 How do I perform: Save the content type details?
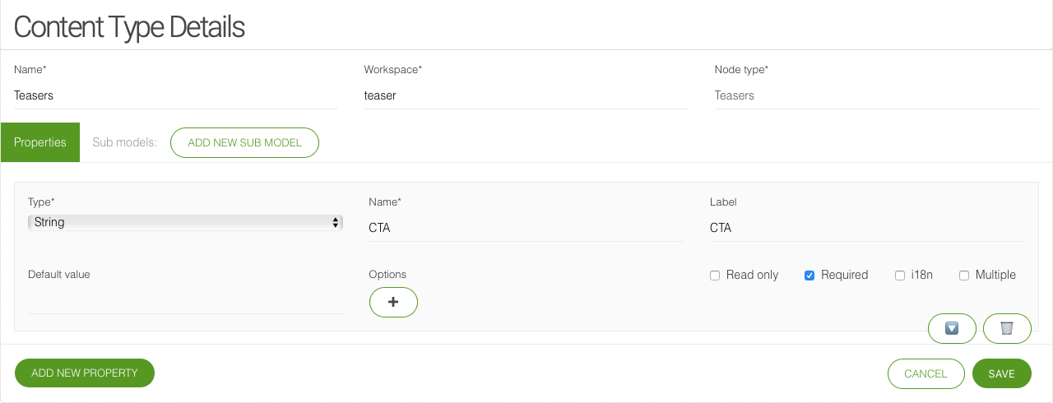pos(1001,373)
